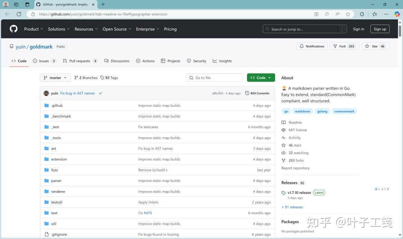Click the Sign in link
This screenshot has width=403, height=239.
coord(359,29)
